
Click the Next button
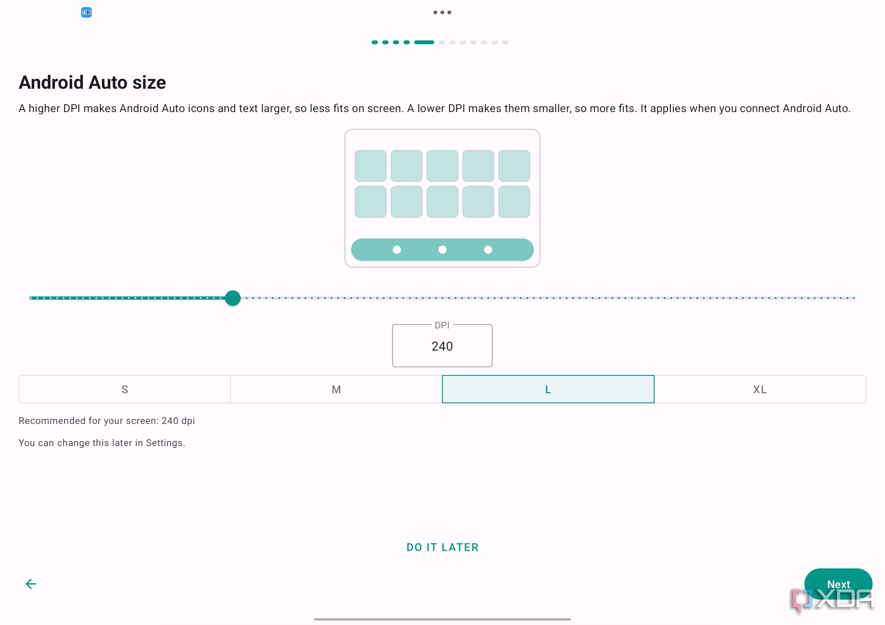pos(838,584)
